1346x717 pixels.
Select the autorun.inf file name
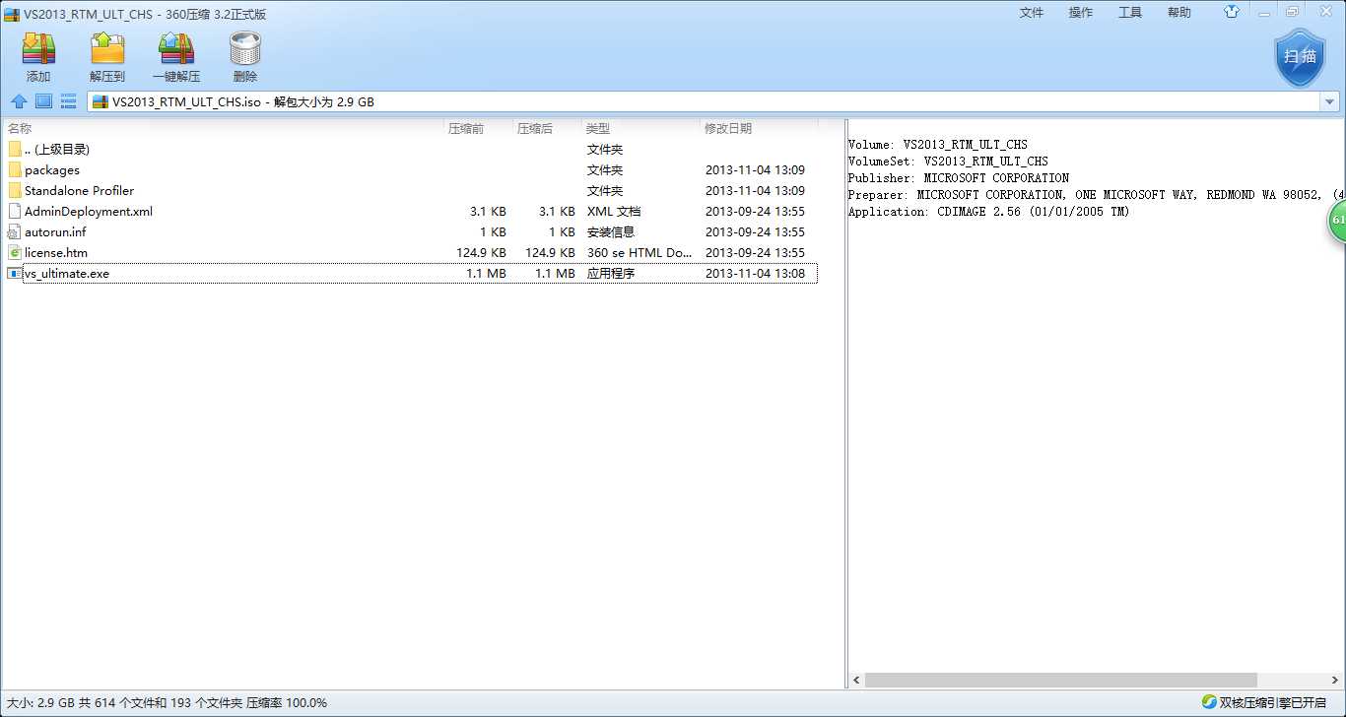pos(55,232)
